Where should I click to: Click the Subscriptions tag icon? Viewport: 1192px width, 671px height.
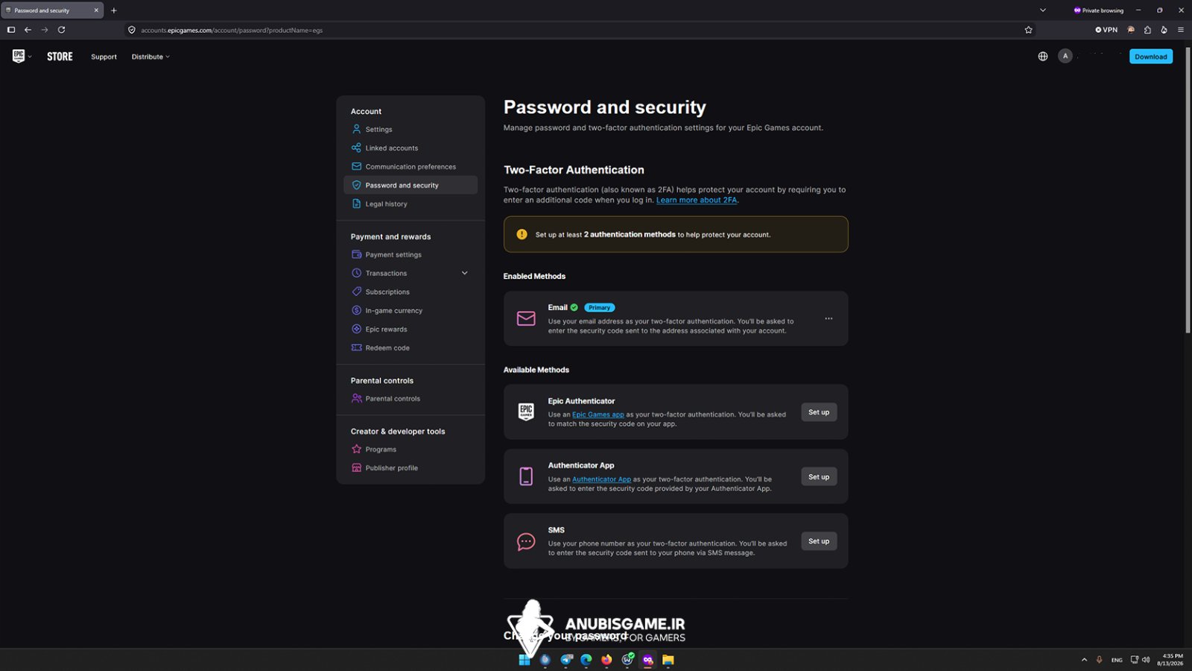point(356,292)
